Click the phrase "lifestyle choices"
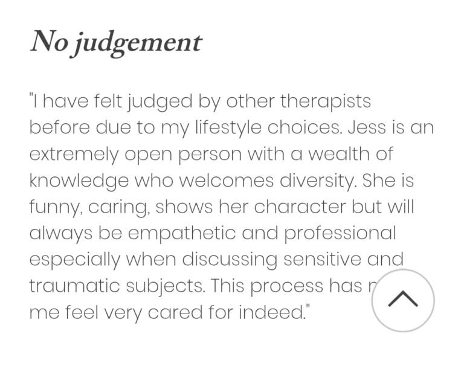 pyautogui.click(x=268, y=128)
